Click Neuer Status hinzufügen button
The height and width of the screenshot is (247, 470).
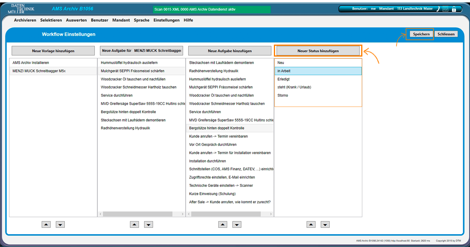coord(318,51)
